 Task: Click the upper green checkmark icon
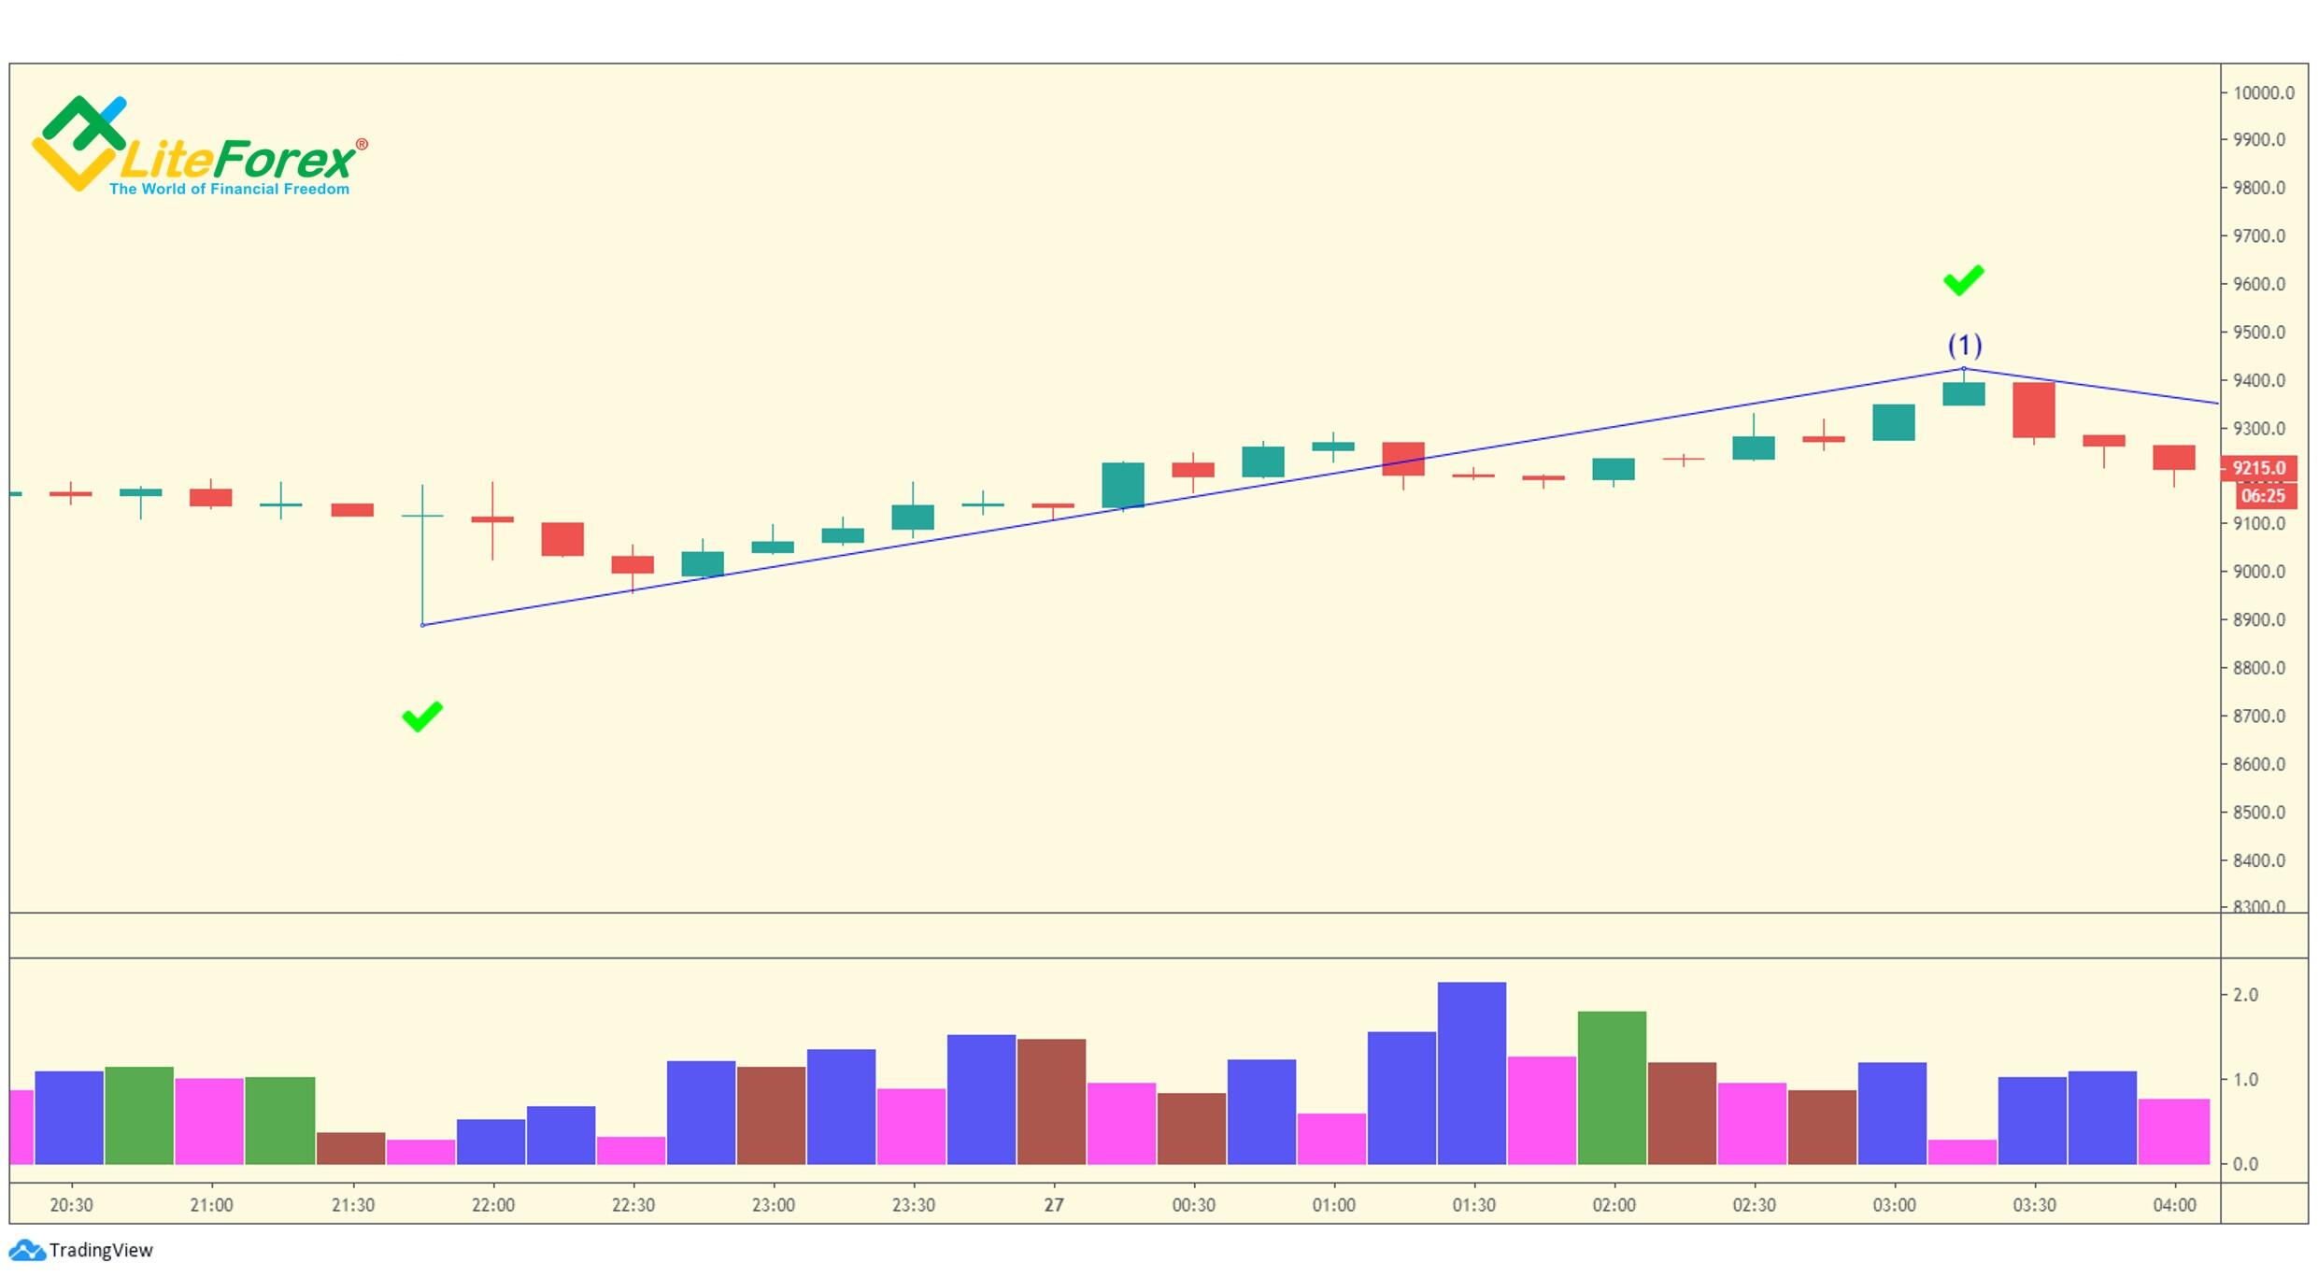(1962, 279)
